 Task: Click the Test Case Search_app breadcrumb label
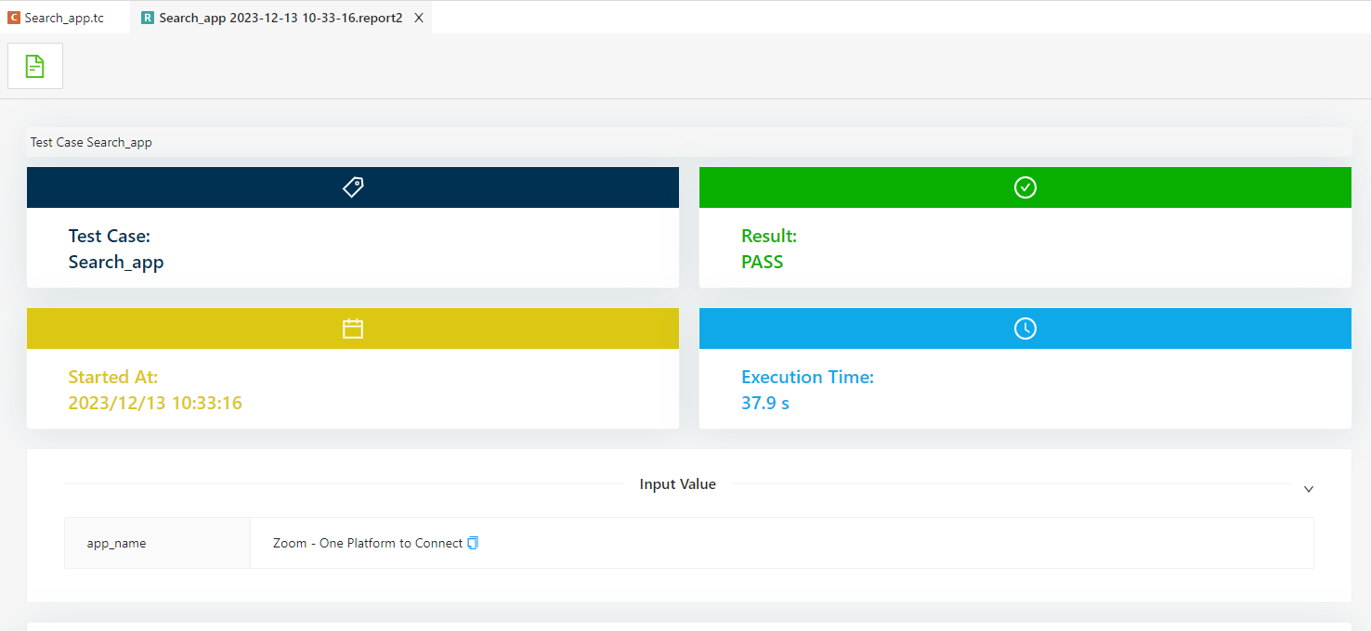91,142
